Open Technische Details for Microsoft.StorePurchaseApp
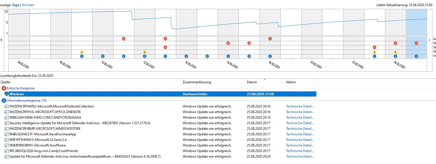The image size is (436, 164). 300,134
